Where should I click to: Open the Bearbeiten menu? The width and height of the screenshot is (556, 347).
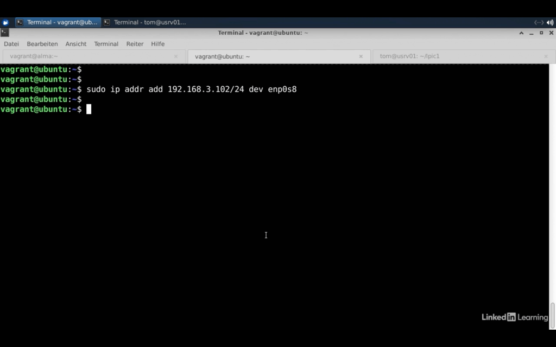[42, 44]
